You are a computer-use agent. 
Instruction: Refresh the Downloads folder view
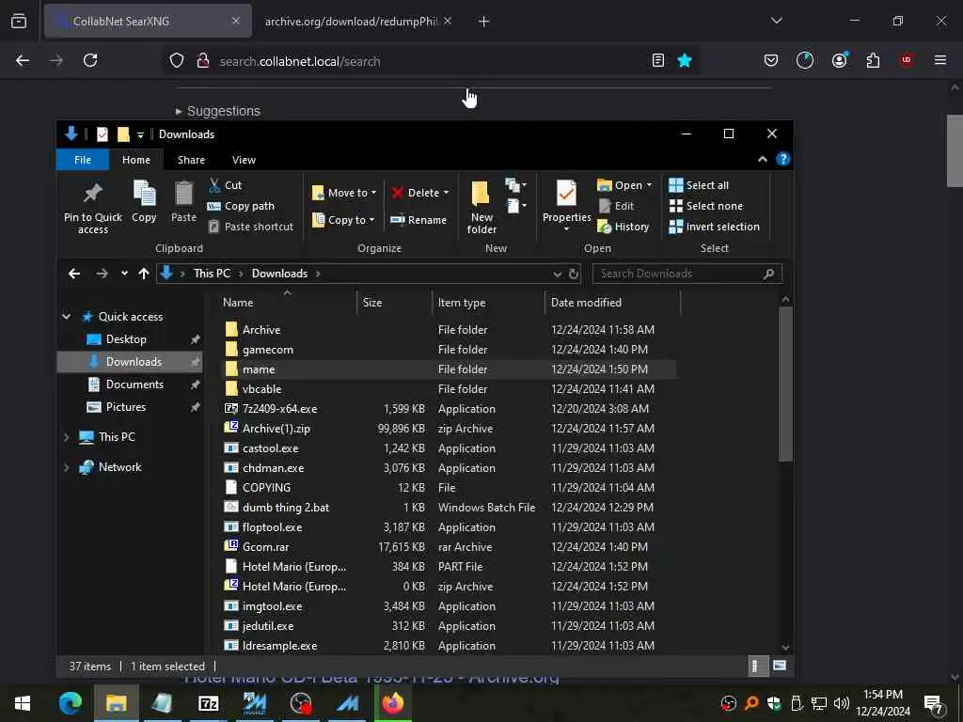tap(574, 274)
